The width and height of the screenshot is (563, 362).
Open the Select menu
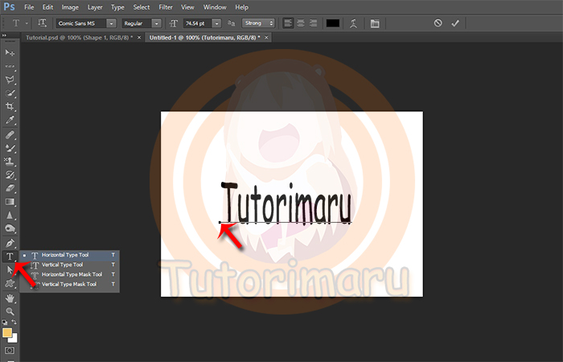pos(142,7)
